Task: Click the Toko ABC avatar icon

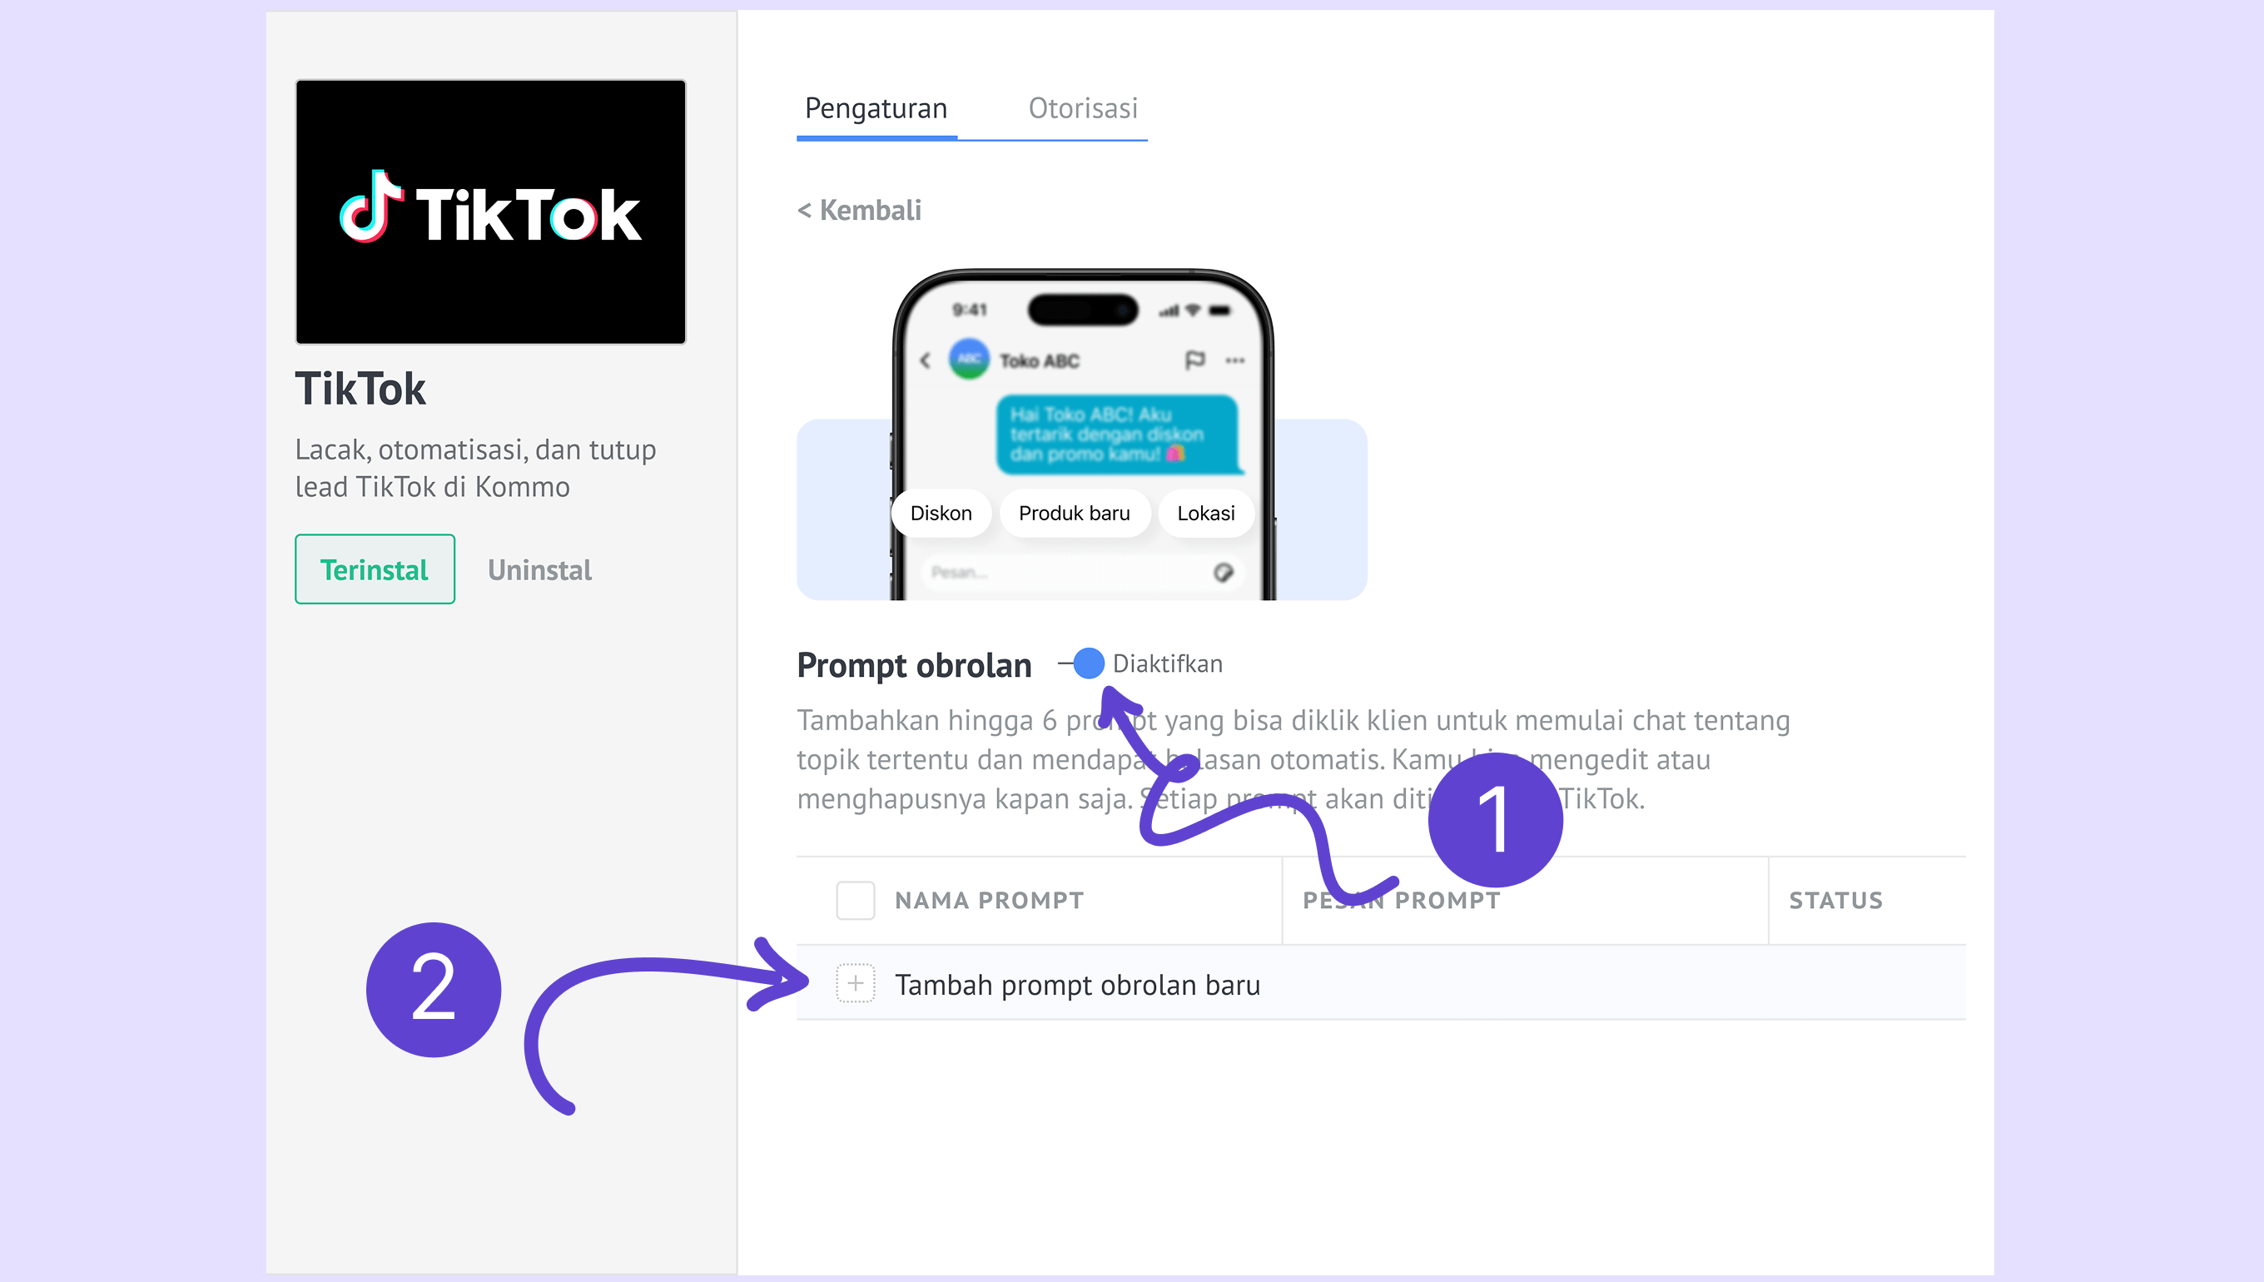Action: 968,360
